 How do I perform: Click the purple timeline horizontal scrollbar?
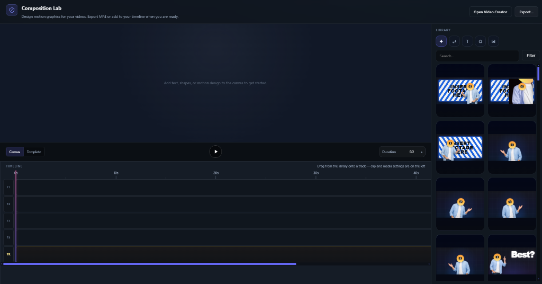click(x=149, y=264)
